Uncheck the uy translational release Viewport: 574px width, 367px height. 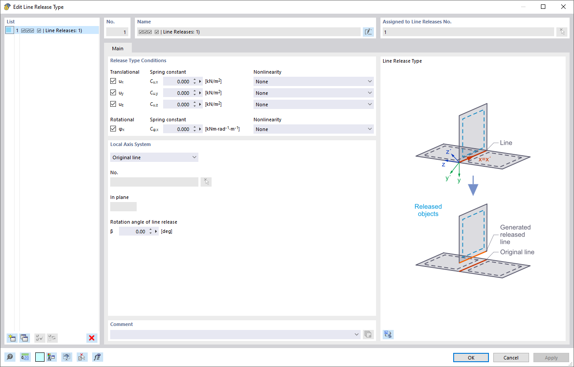pos(113,92)
